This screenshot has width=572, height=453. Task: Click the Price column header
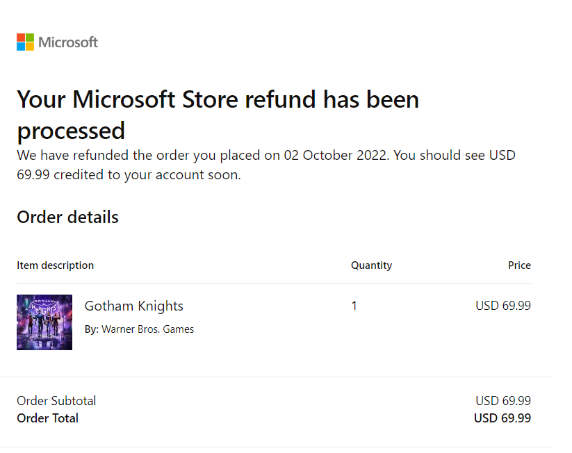(x=519, y=265)
